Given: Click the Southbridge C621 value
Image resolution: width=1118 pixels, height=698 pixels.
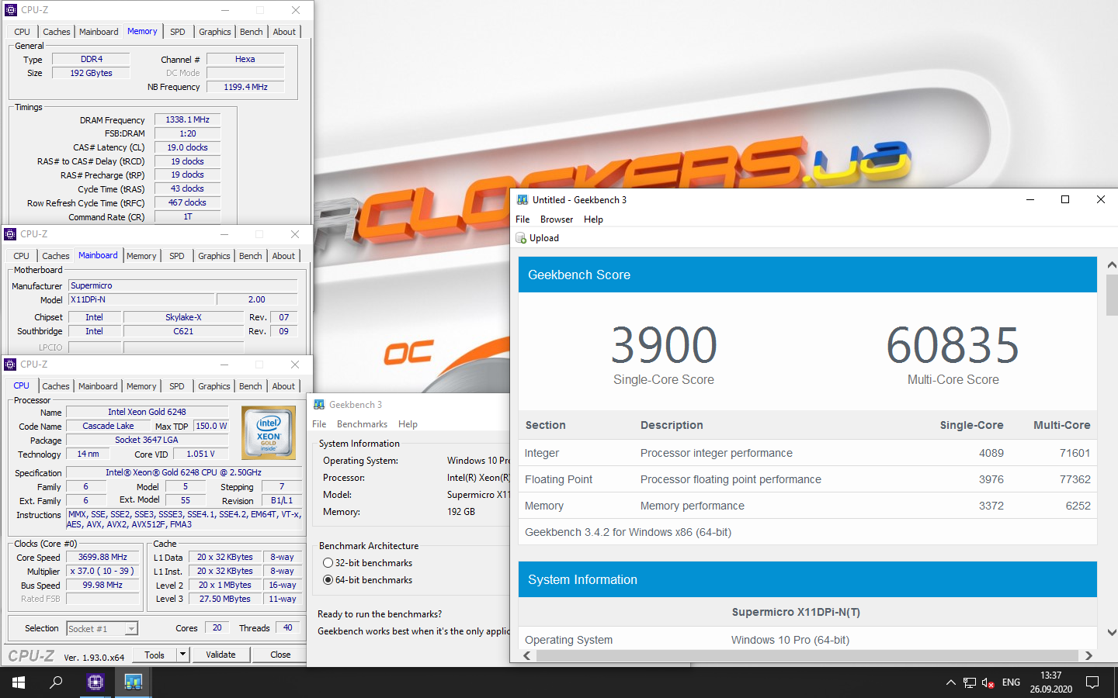Looking at the screenshot, I should point(183,331).
